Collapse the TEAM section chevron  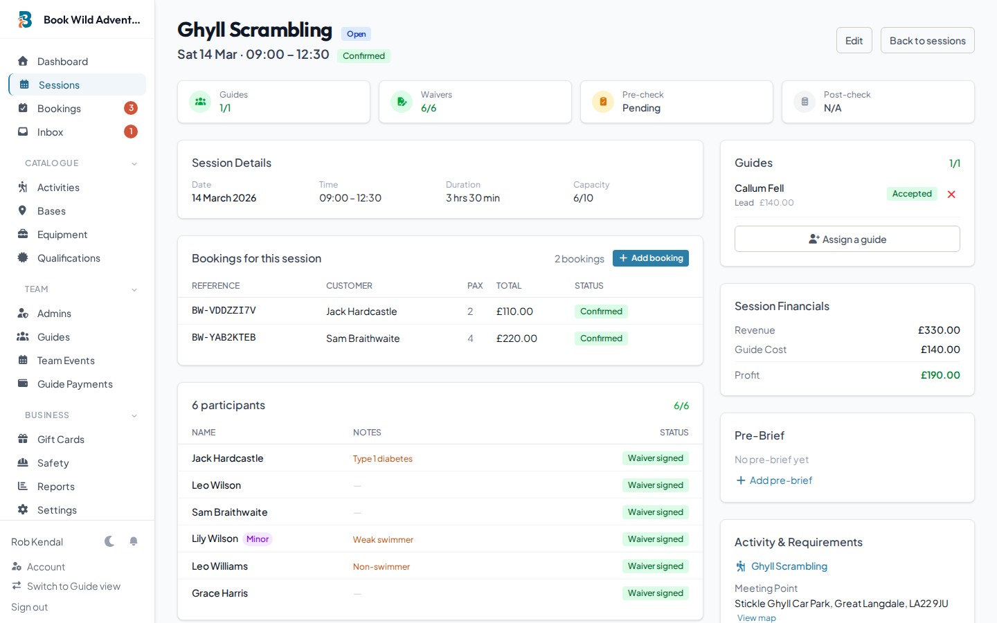(134, 289)
